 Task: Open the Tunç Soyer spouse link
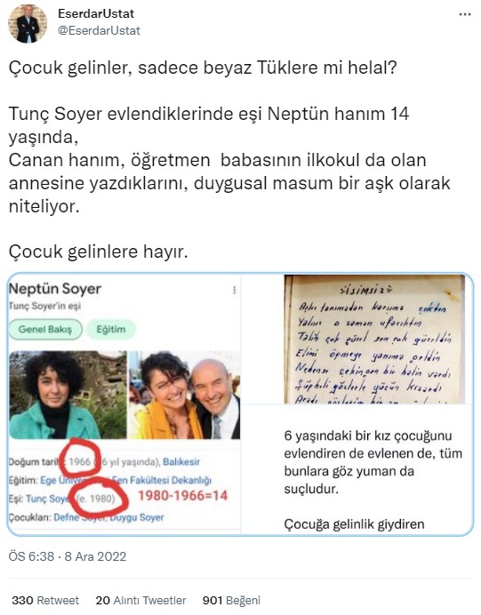pyautogui.click(x=47, y=499)
